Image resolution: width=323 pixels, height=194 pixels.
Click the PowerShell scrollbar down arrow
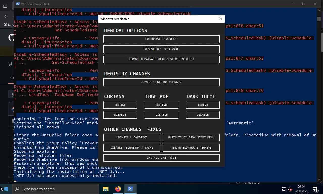click(x=319, y=180)
